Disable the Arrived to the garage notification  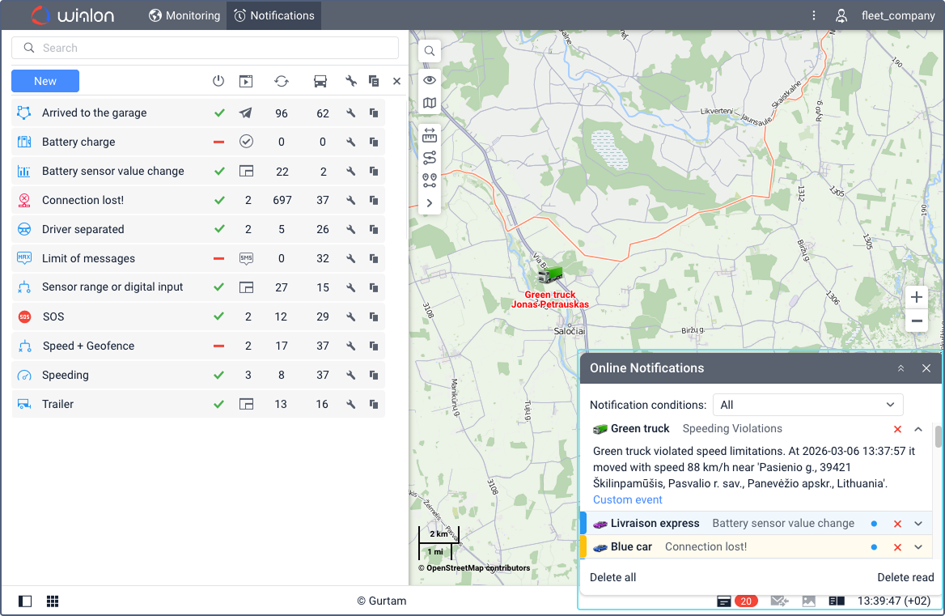(x=218, y=113)
